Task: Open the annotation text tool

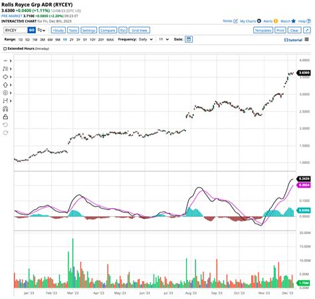Action: coord(5,69)
